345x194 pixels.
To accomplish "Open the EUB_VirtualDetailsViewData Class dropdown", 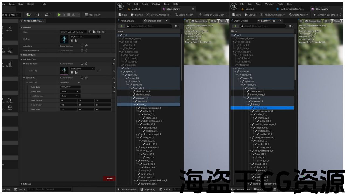I will pos(74,32).
